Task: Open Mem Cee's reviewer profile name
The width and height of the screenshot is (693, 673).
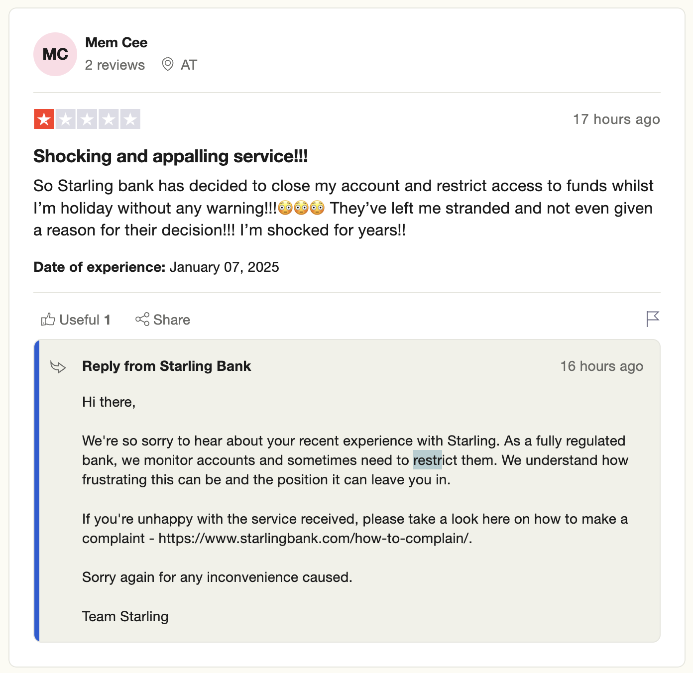Action: coord(116,43)
